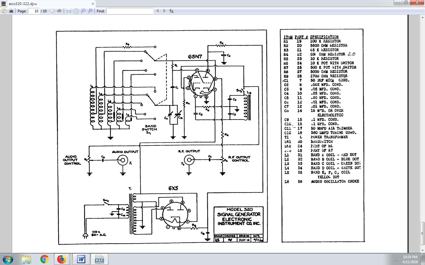Find next match arrow
Image resolution: width=425 pixels, height=265 pixels.
pos(164,11)
